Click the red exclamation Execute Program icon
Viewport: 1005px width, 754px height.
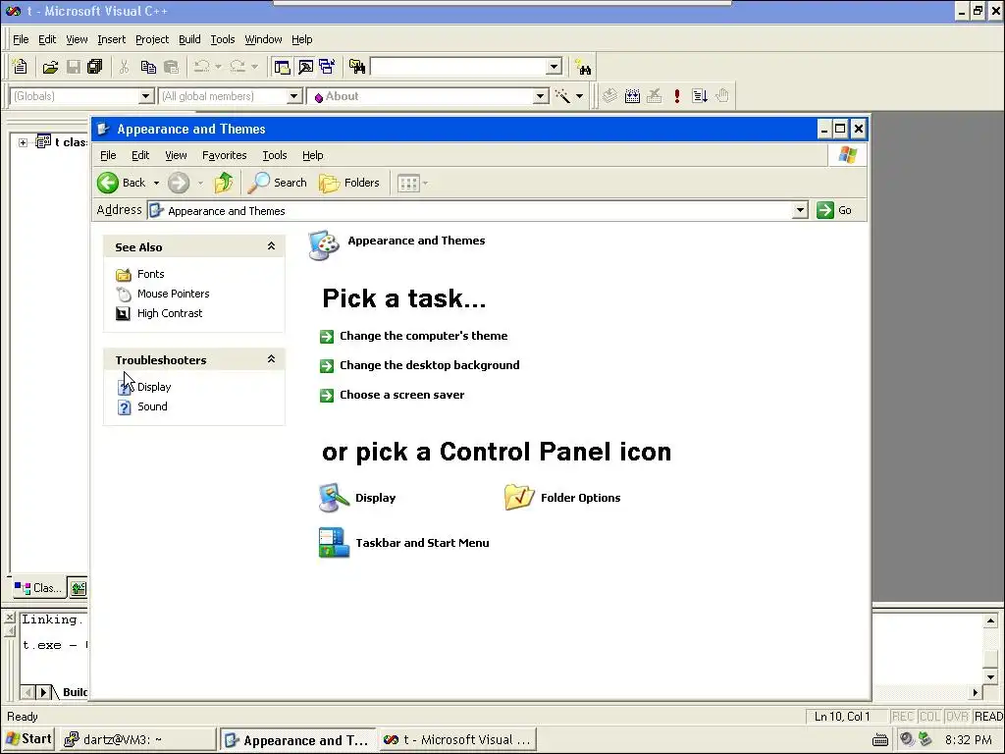(x=677, y=96)
